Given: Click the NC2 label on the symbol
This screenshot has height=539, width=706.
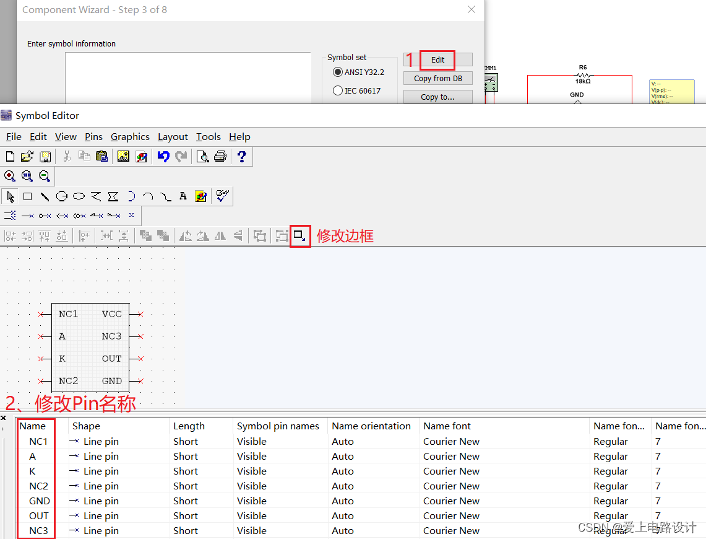Looking at the screenshot, I should click(69, 381).
